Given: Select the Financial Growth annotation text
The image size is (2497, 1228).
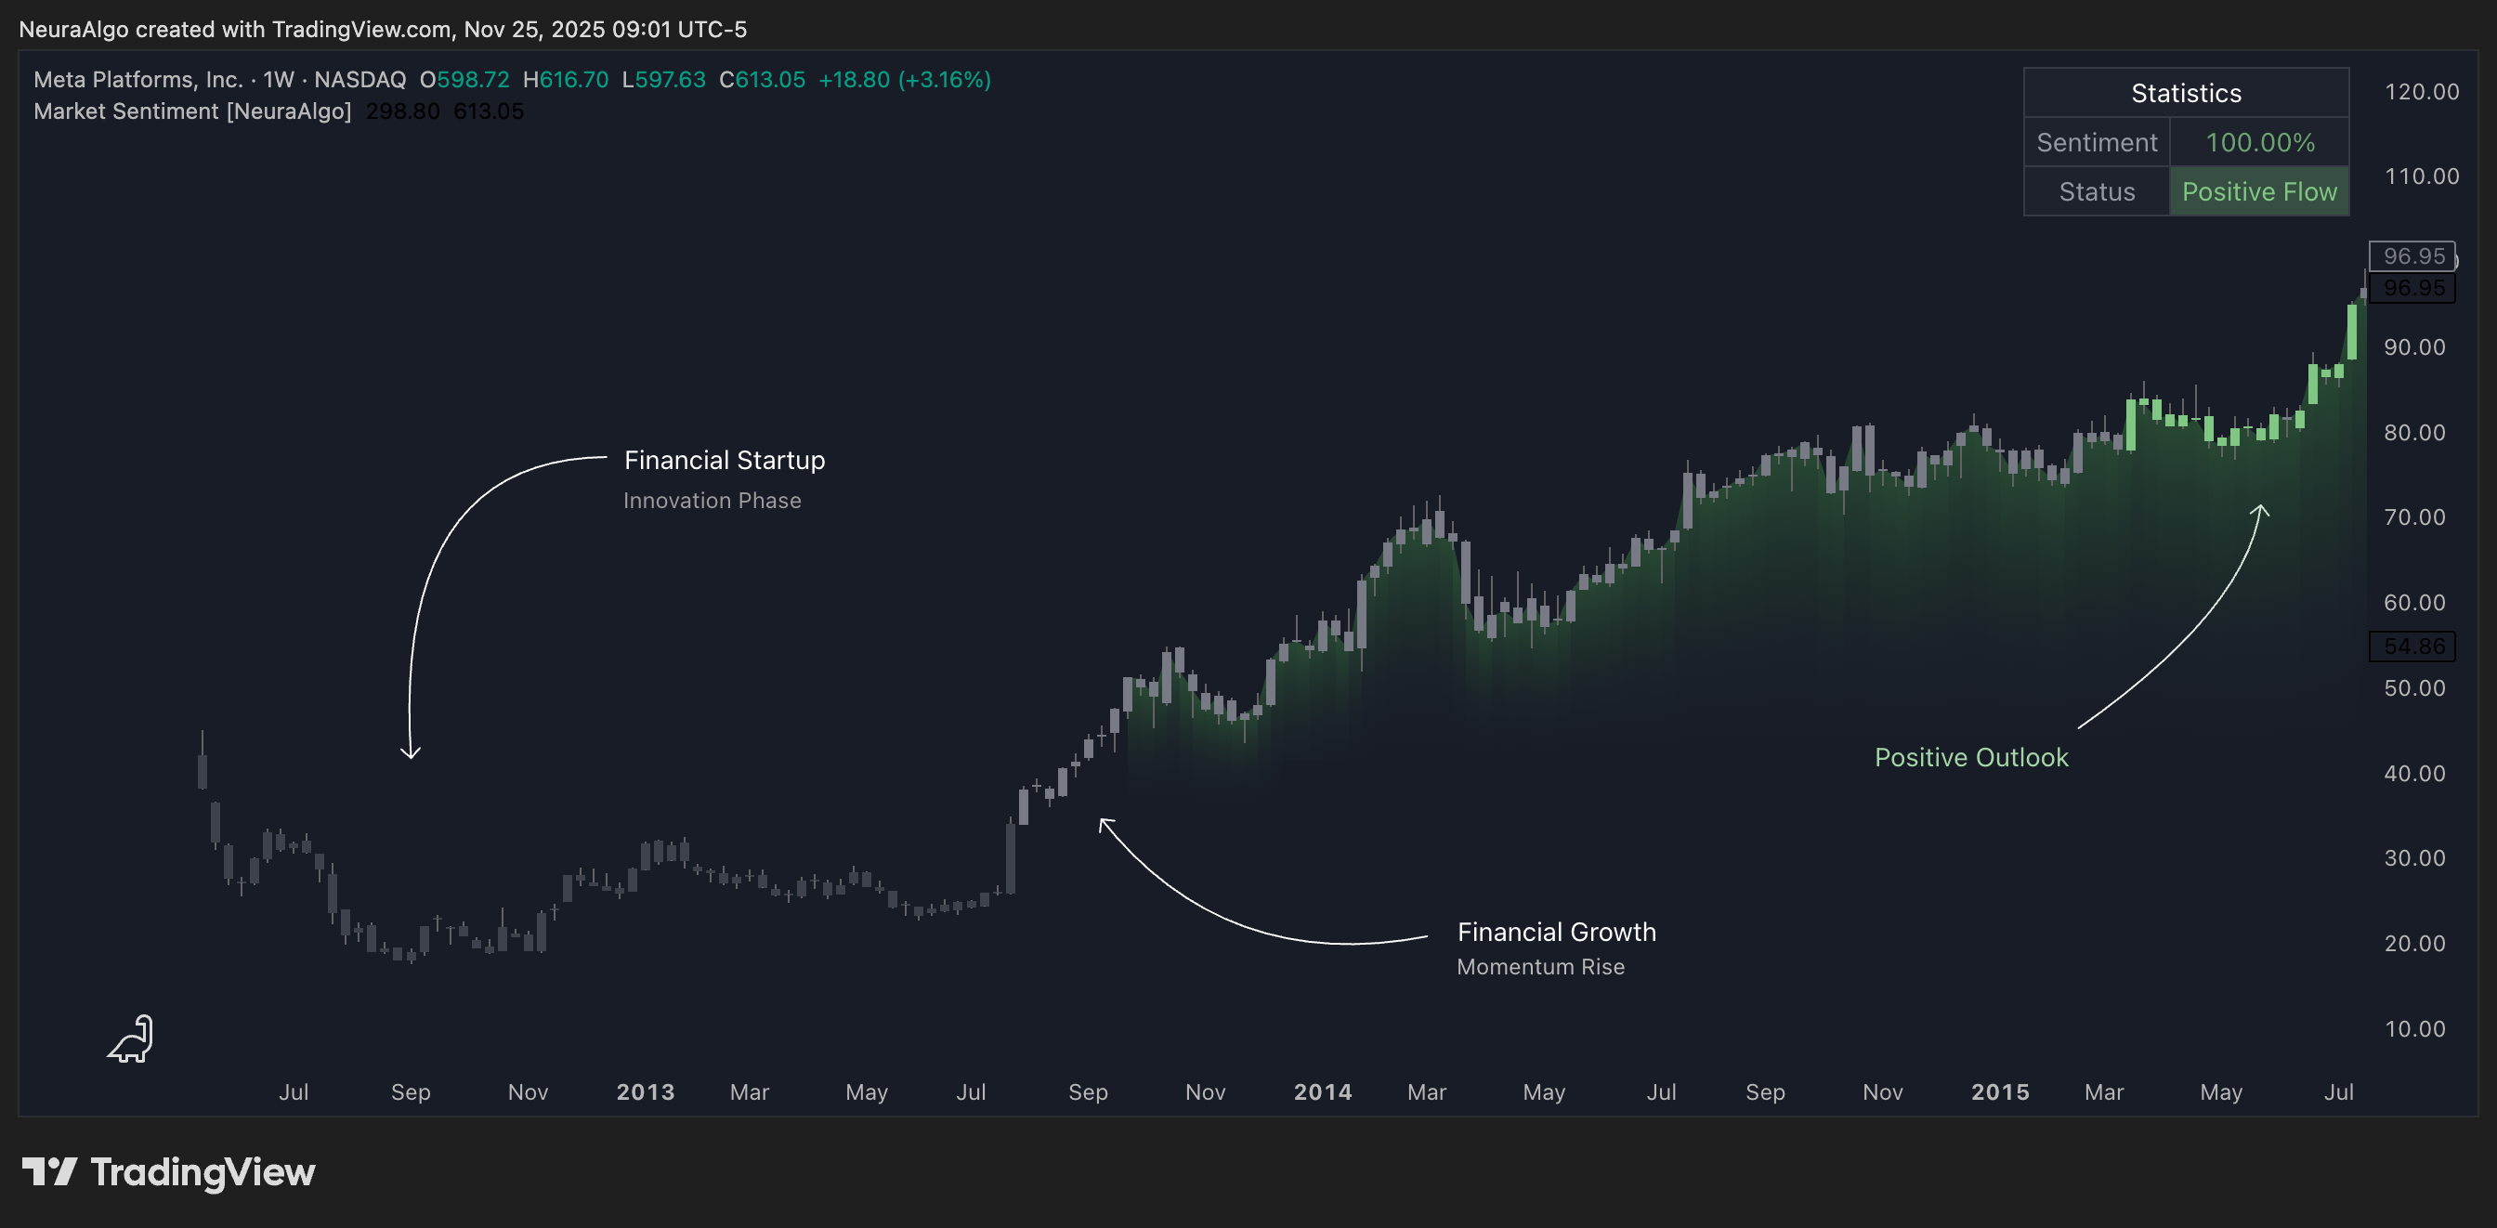Looking at the screenshot, I should click(1557, 933).
